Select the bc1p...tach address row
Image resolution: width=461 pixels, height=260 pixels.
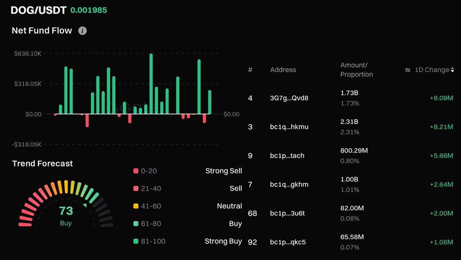point(287,156)
